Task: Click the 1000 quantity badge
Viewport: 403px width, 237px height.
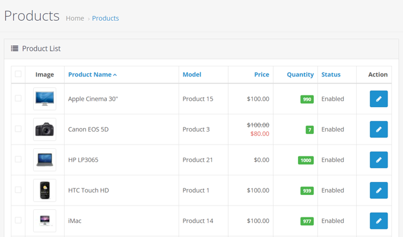Action: 306,161
